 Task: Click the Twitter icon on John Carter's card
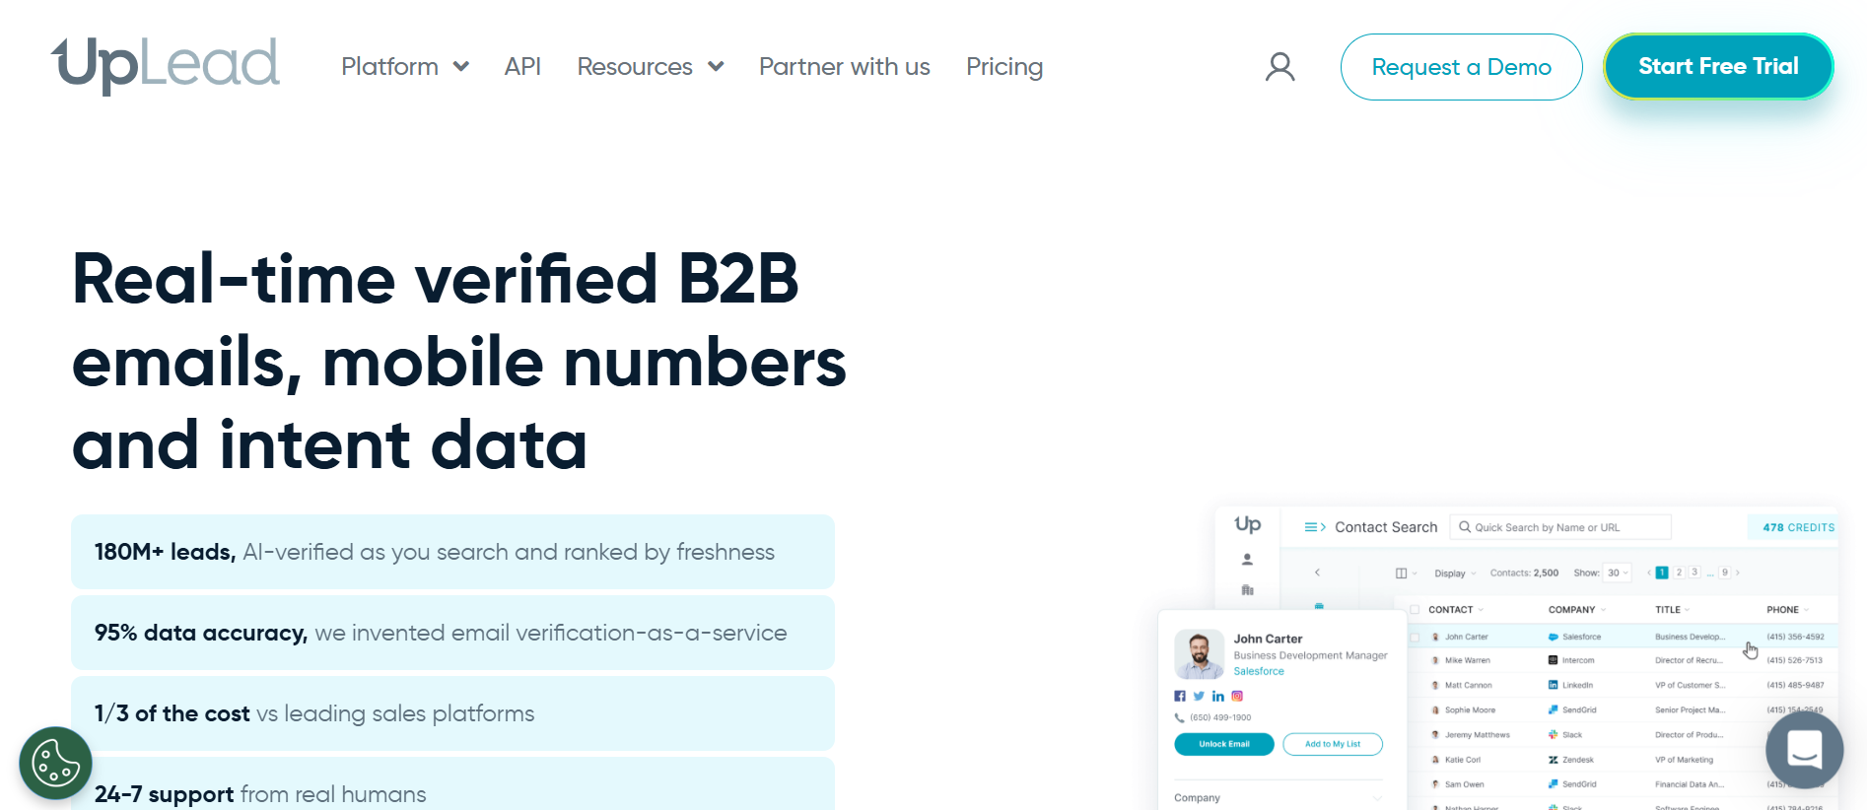(x=1199, y=696)
